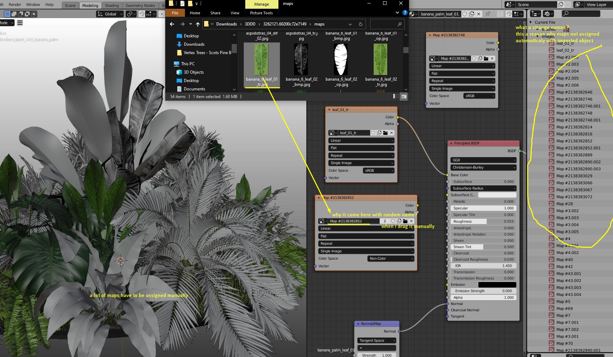
Task: Switch to the Shading workspace tab
Action: pyautogui.click(x=112, y=6)
